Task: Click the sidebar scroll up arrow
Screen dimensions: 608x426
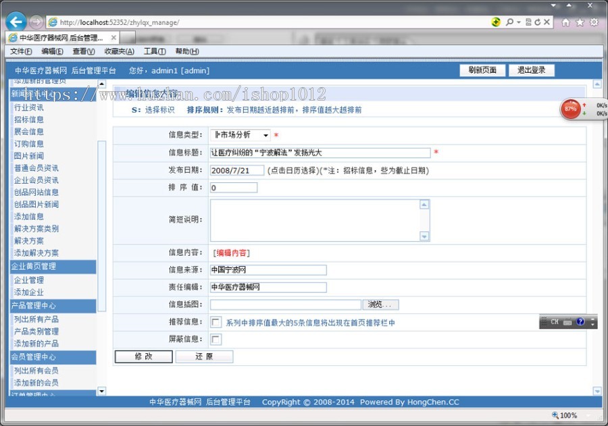Action: coord(101,84)
